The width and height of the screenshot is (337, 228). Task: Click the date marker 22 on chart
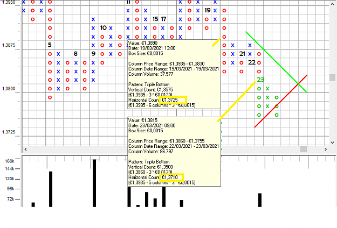pyautogui.click(x=252, y=62)
